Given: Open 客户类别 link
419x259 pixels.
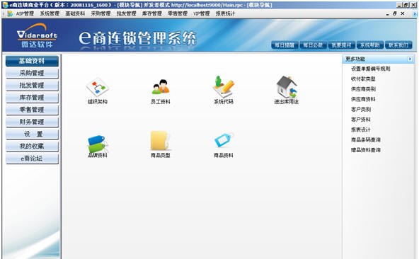Looking at the screenshot, I should 361,109.
